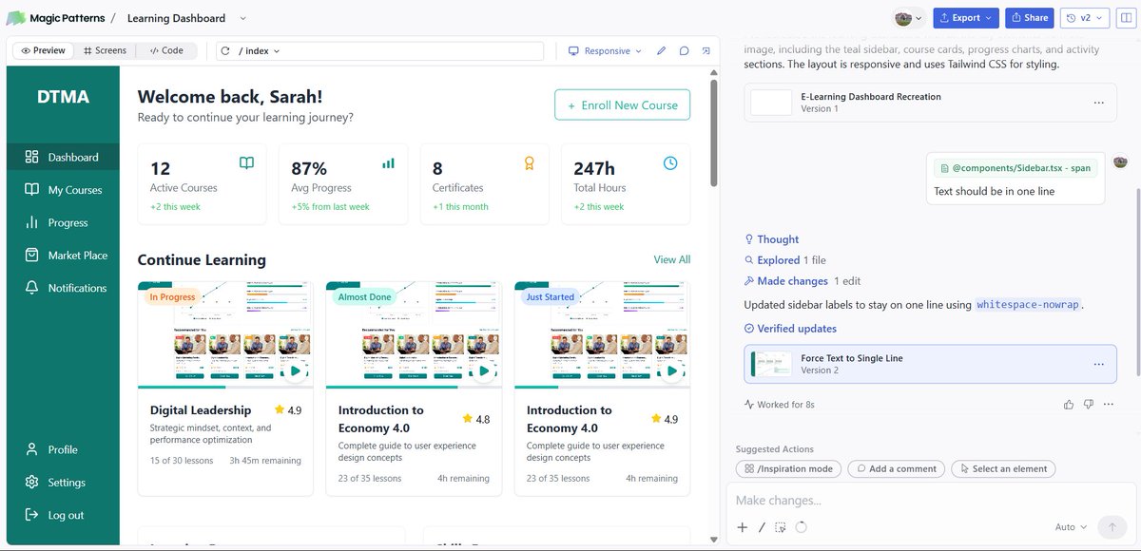This screenshot has height=551, width=1141.
Task: Click the Export button
Action: pyautogui.click(x=965, y=17)
